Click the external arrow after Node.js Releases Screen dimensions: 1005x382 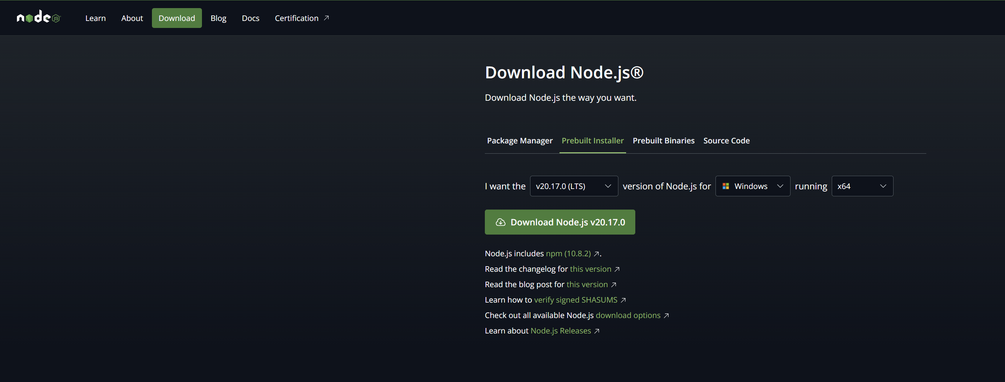(x=597, y=331)
